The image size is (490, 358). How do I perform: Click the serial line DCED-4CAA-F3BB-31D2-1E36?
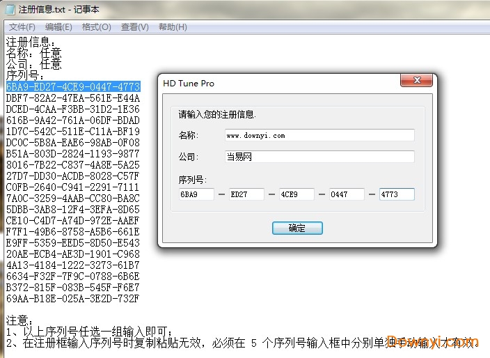click(73, 109)
